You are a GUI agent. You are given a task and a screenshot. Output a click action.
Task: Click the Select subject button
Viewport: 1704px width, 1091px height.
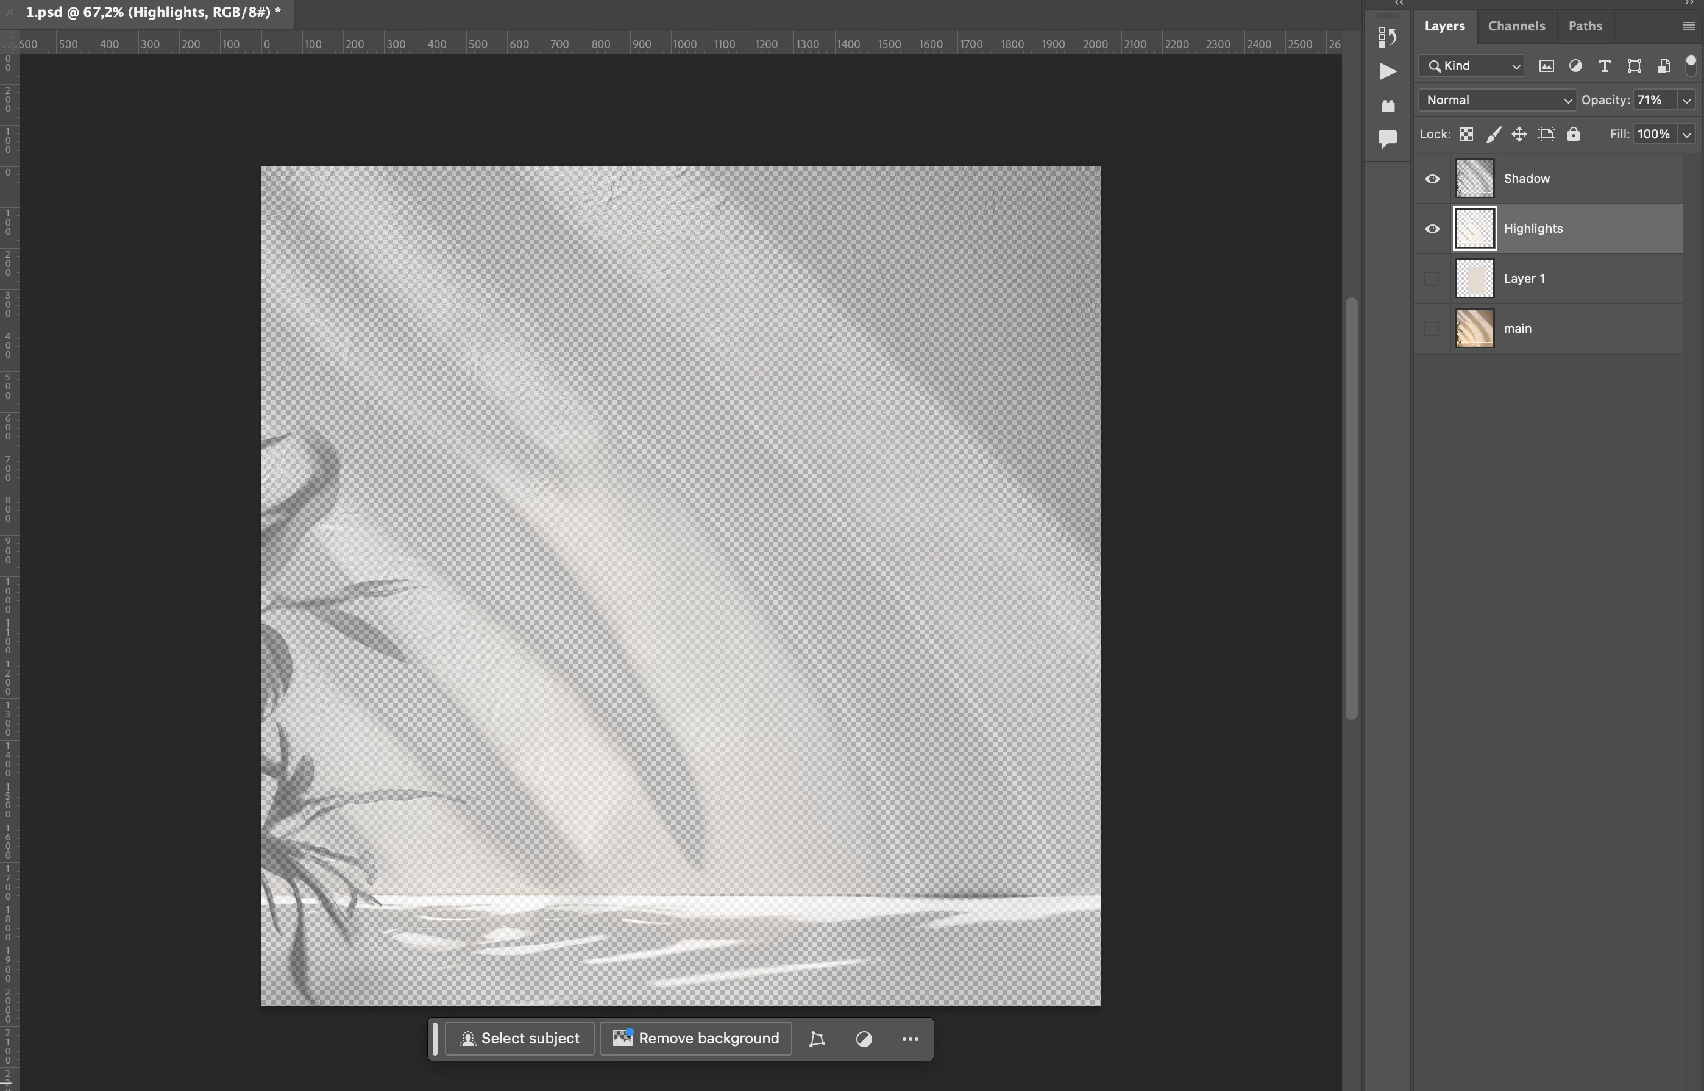[x=519, y=1039]
